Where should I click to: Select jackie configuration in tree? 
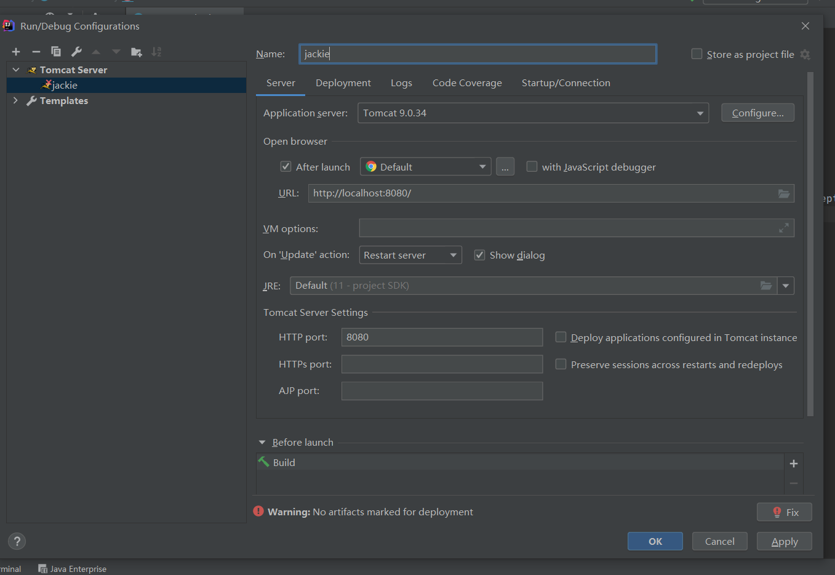click(x=126, y=85)
